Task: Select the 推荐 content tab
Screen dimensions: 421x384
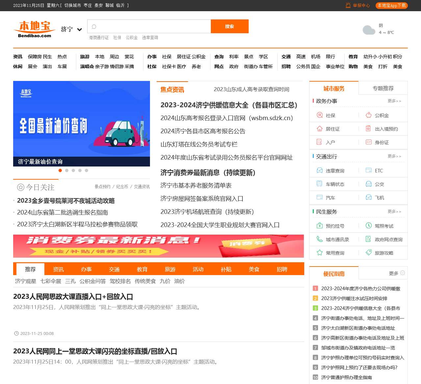Action: click(30, 269)
